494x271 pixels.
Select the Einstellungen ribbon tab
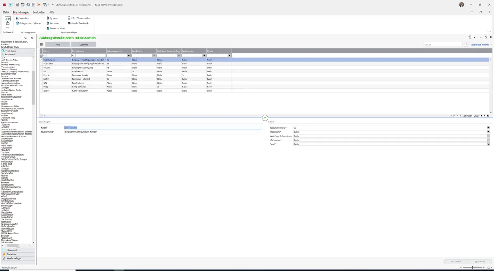21,12
